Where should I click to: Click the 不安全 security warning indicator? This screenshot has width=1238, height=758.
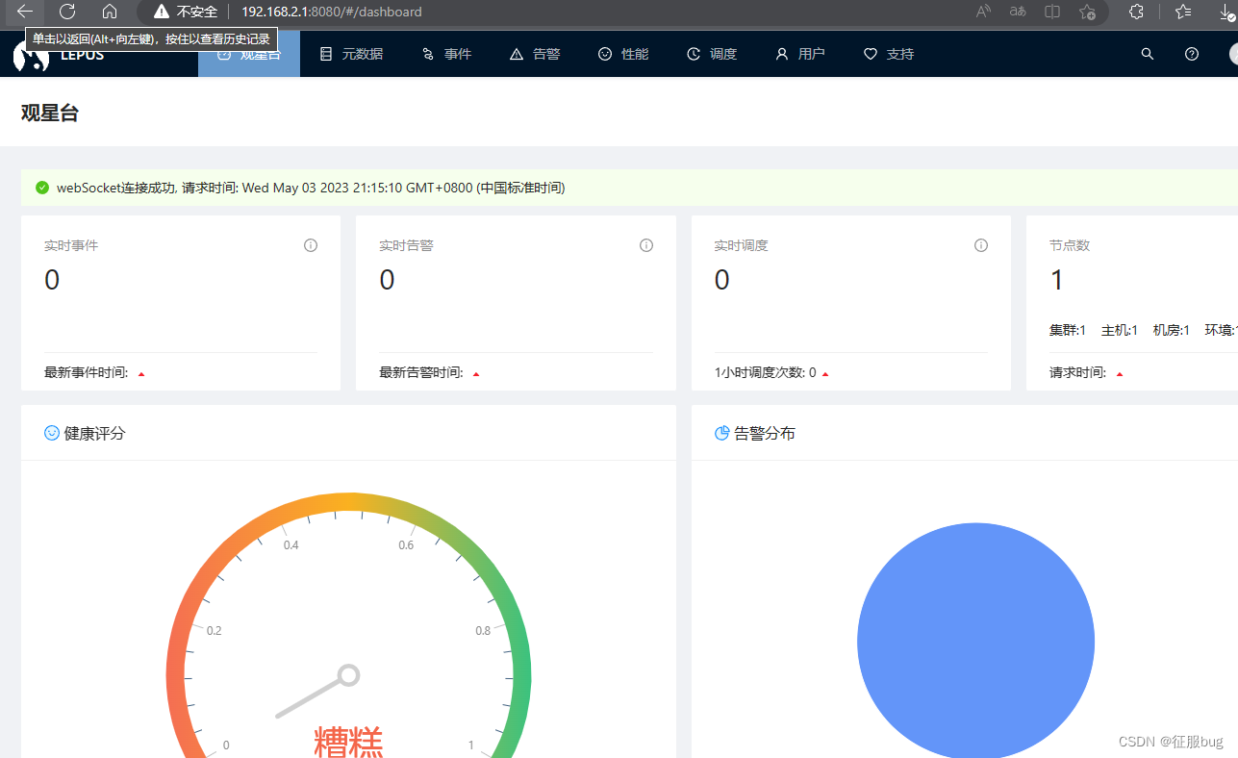point(186,12)
